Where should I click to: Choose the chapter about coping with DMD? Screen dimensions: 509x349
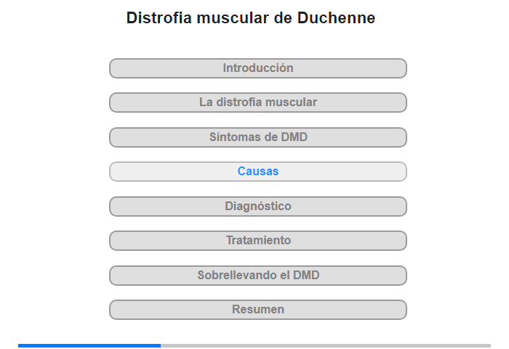(x=257, y=276)
